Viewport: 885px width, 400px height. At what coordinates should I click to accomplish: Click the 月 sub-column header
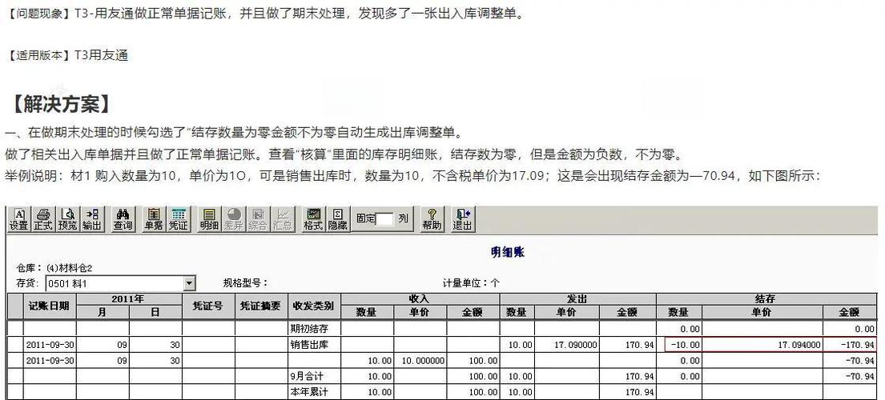103,312
